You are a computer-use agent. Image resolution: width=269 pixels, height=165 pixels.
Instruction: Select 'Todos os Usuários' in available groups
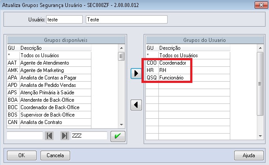(49, 55)
